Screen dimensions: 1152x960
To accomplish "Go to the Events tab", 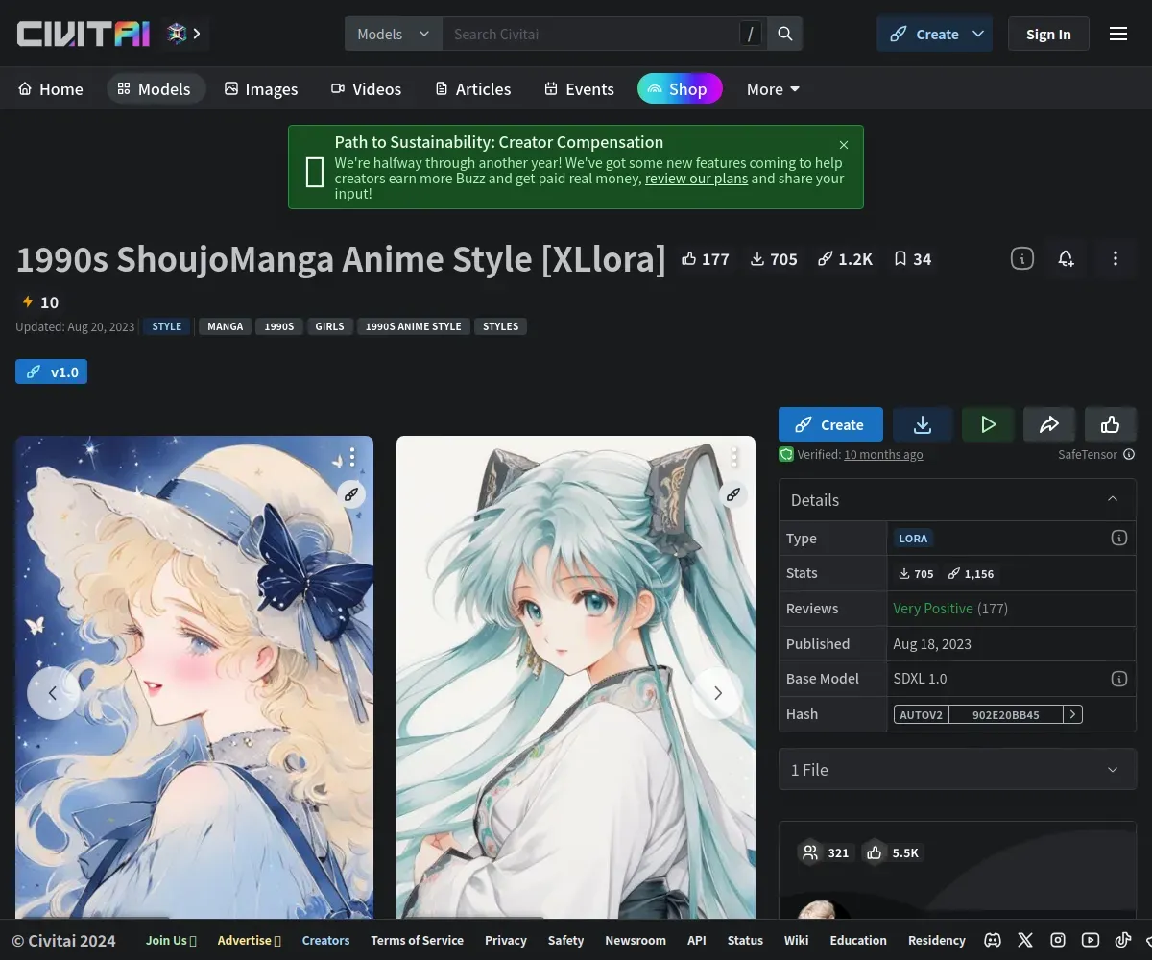I will 580,88.
